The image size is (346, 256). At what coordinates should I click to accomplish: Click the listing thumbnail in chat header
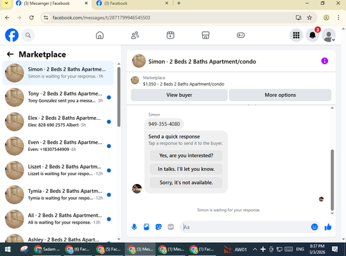(139, 61)
